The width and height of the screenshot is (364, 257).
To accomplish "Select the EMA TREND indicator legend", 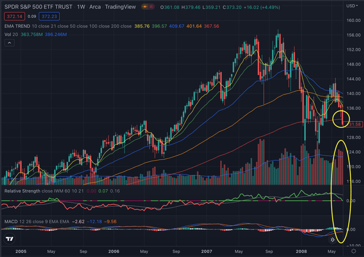I will 17,26.
